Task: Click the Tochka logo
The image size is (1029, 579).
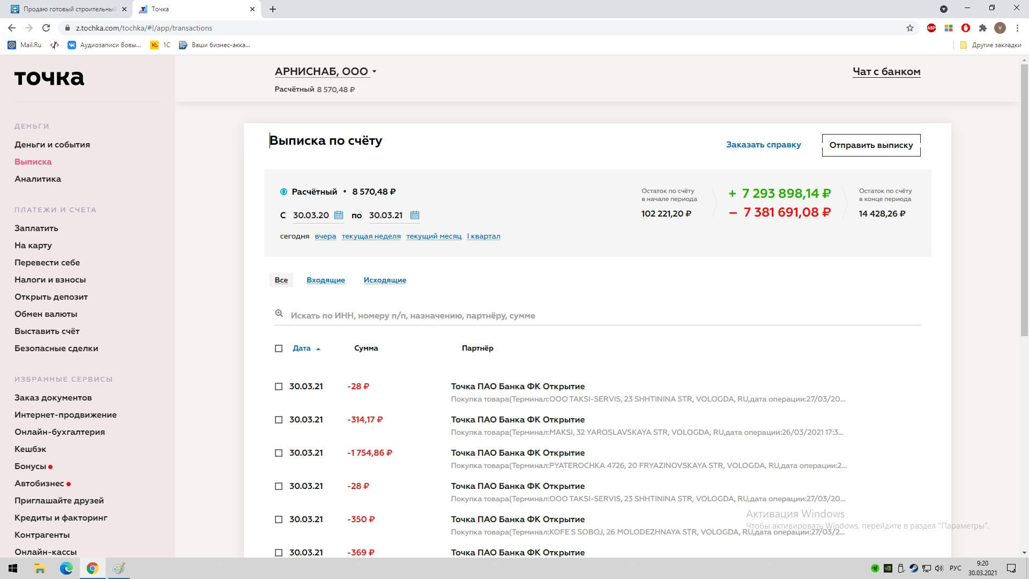Action: [49, 78]
